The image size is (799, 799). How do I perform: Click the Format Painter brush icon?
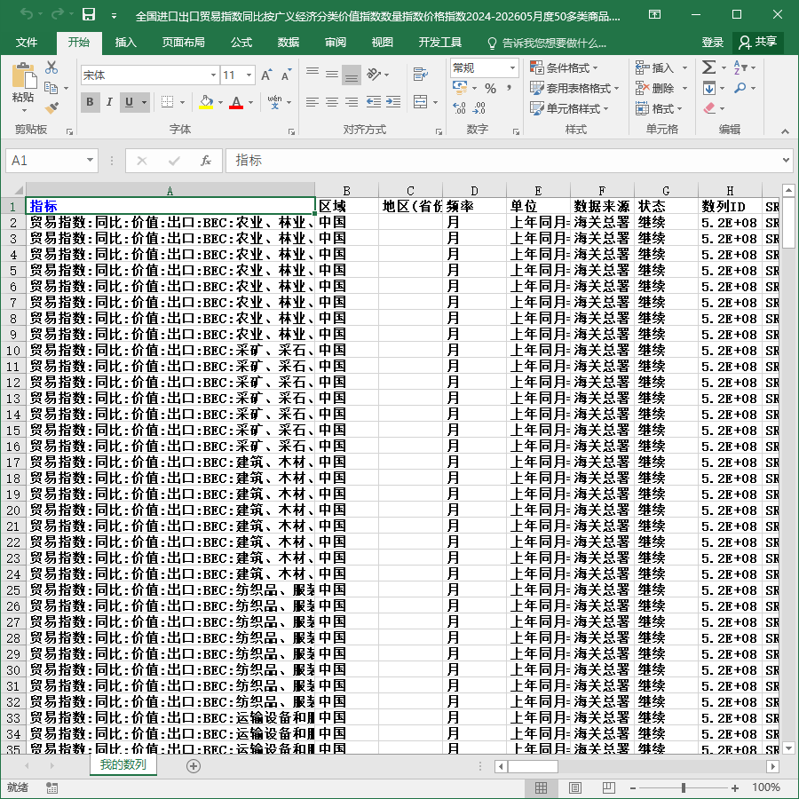click(51, 108)
